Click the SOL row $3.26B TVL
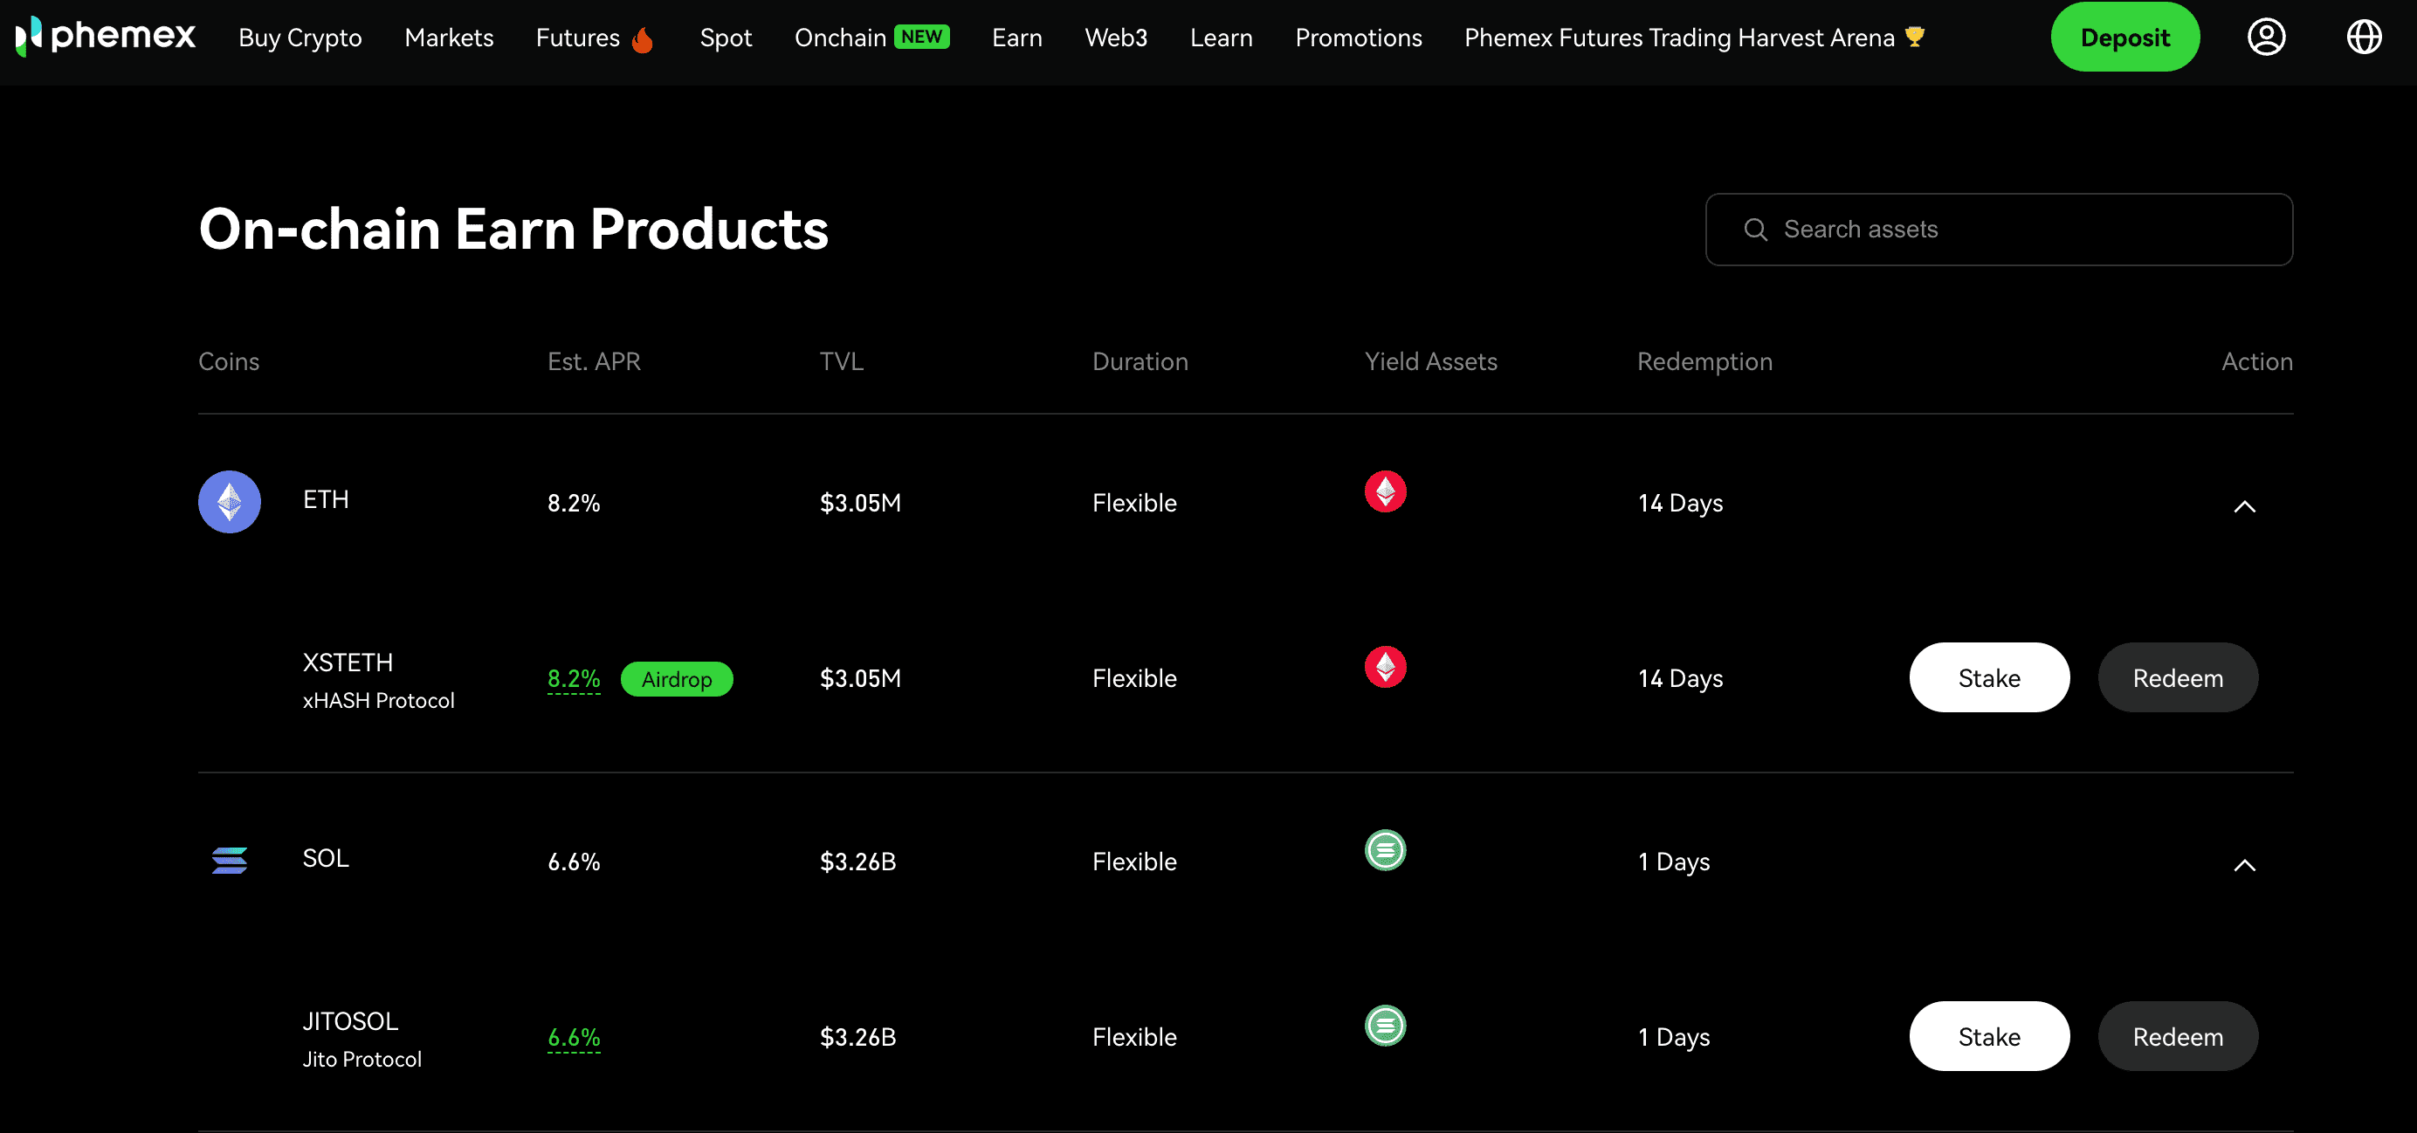Screen dimensions: 2417x1133 pyautogui.click(x=857, y=861)
